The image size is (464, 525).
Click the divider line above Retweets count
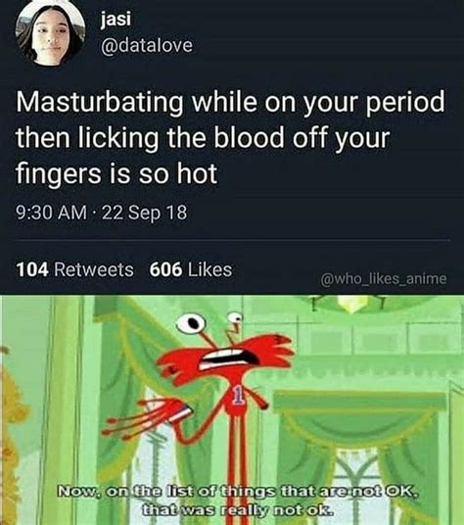233,240
